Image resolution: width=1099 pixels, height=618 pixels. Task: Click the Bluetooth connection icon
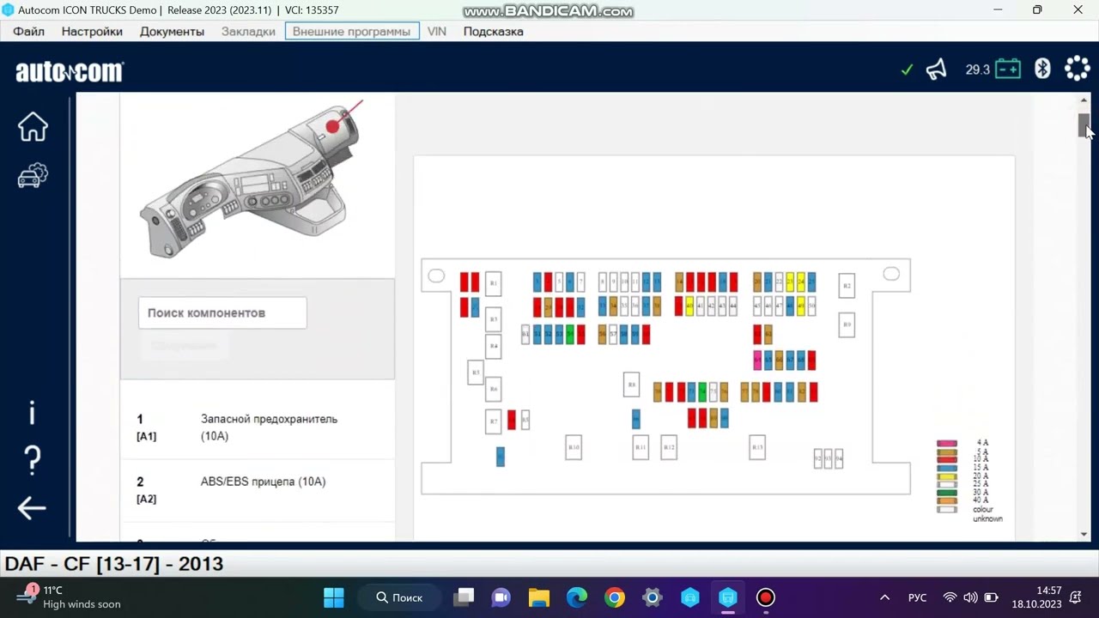pyautogui.click(x=1042, y=69)
